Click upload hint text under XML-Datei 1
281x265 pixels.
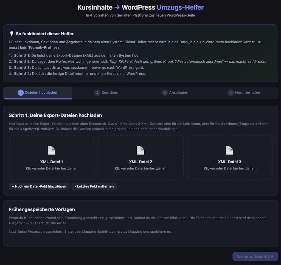(x=51, y=168)
